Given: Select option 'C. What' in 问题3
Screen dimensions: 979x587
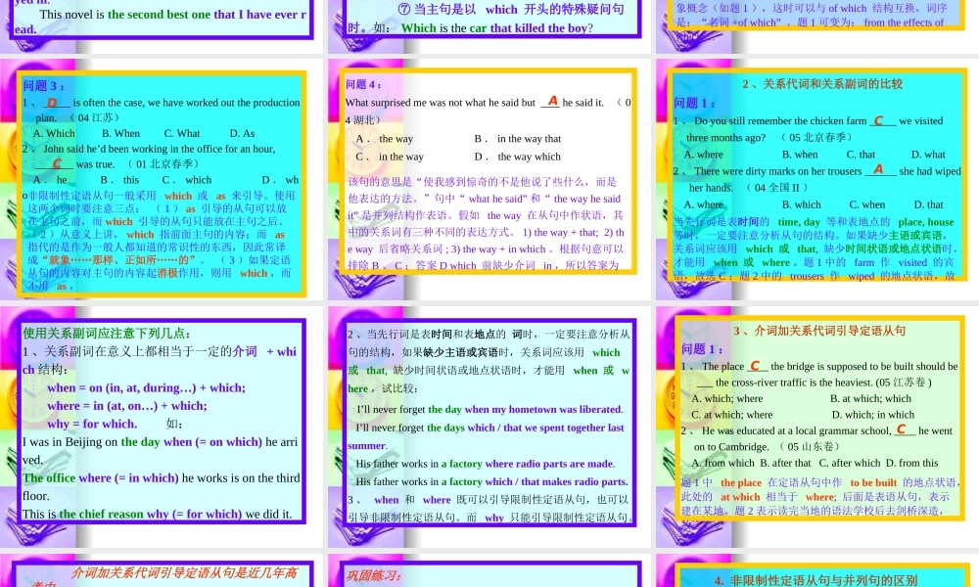Looking at the screenshot, I should 182,133.
